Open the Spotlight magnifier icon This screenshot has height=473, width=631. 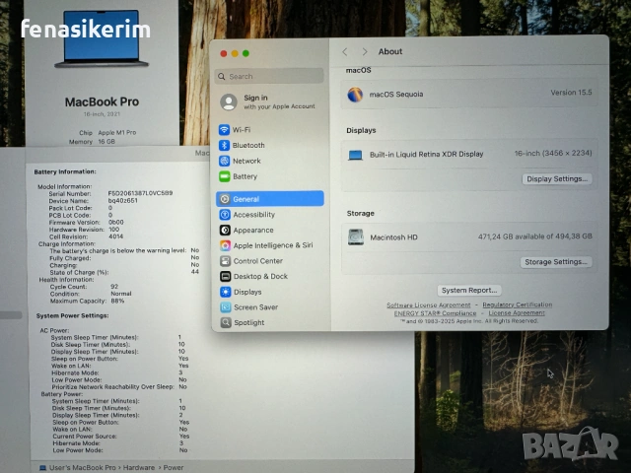coord(226,322)
